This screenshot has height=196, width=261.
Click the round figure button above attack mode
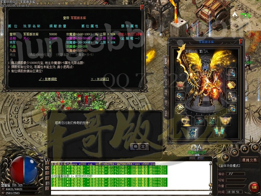tap(226, 157)
